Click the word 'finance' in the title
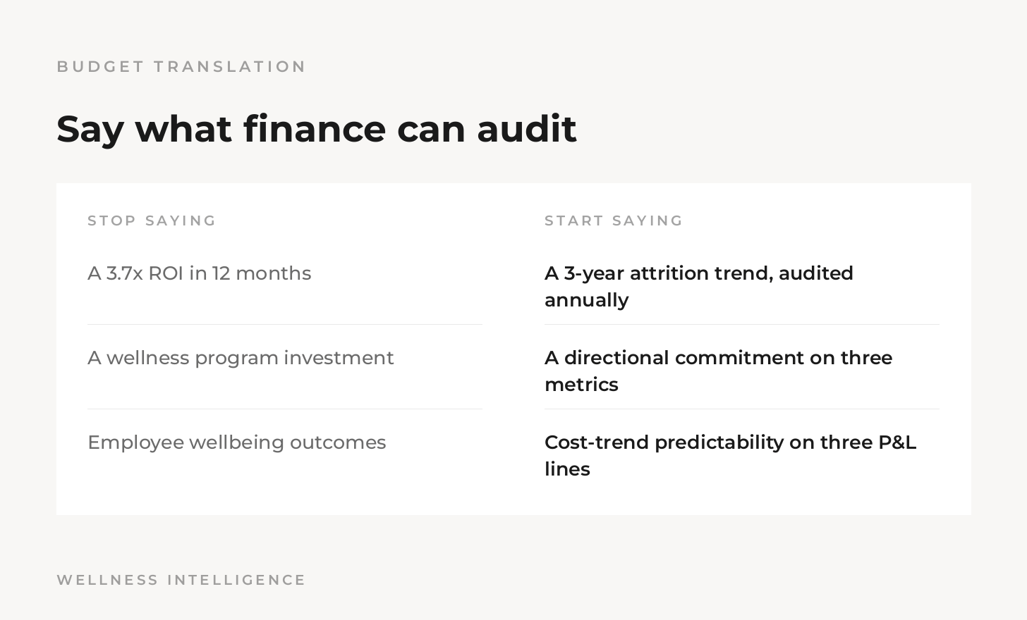 (x=314, y=129)
